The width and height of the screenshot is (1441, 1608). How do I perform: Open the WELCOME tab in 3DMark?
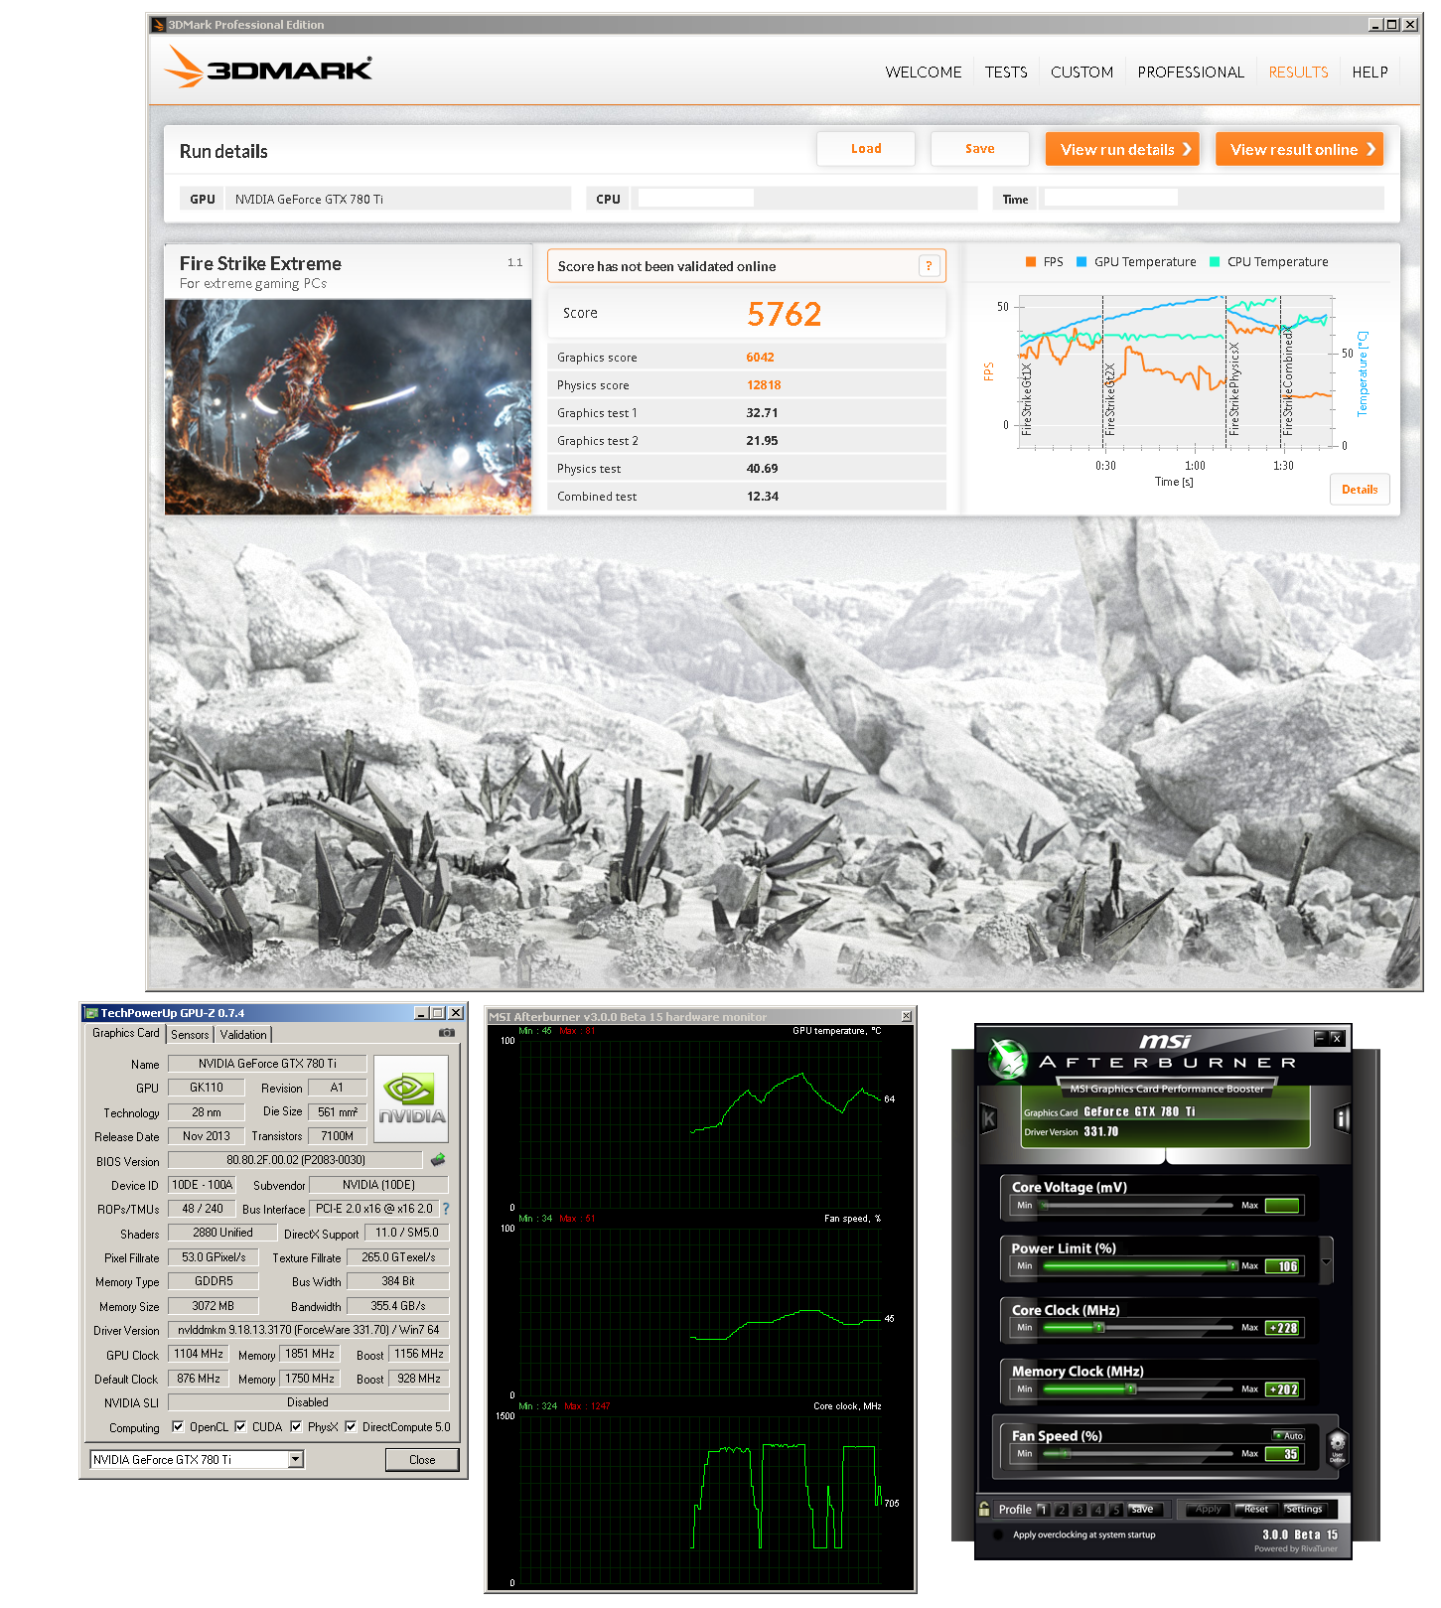click(x=924, y=72)
